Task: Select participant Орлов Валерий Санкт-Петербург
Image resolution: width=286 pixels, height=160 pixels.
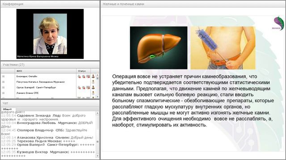Action: [x=36, y=88]
